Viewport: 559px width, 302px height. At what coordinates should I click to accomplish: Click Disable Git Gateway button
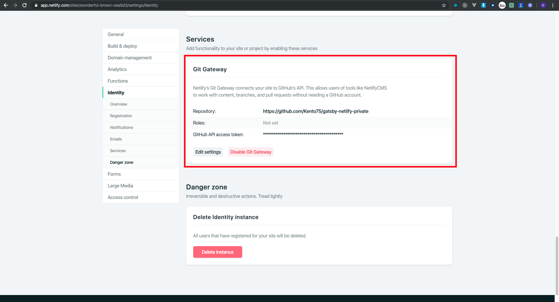point(251,152)
